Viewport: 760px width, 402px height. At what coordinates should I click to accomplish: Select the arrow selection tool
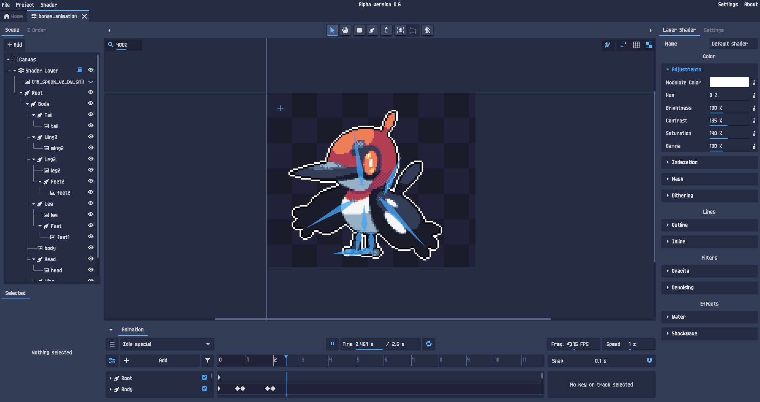pos(332,30)
